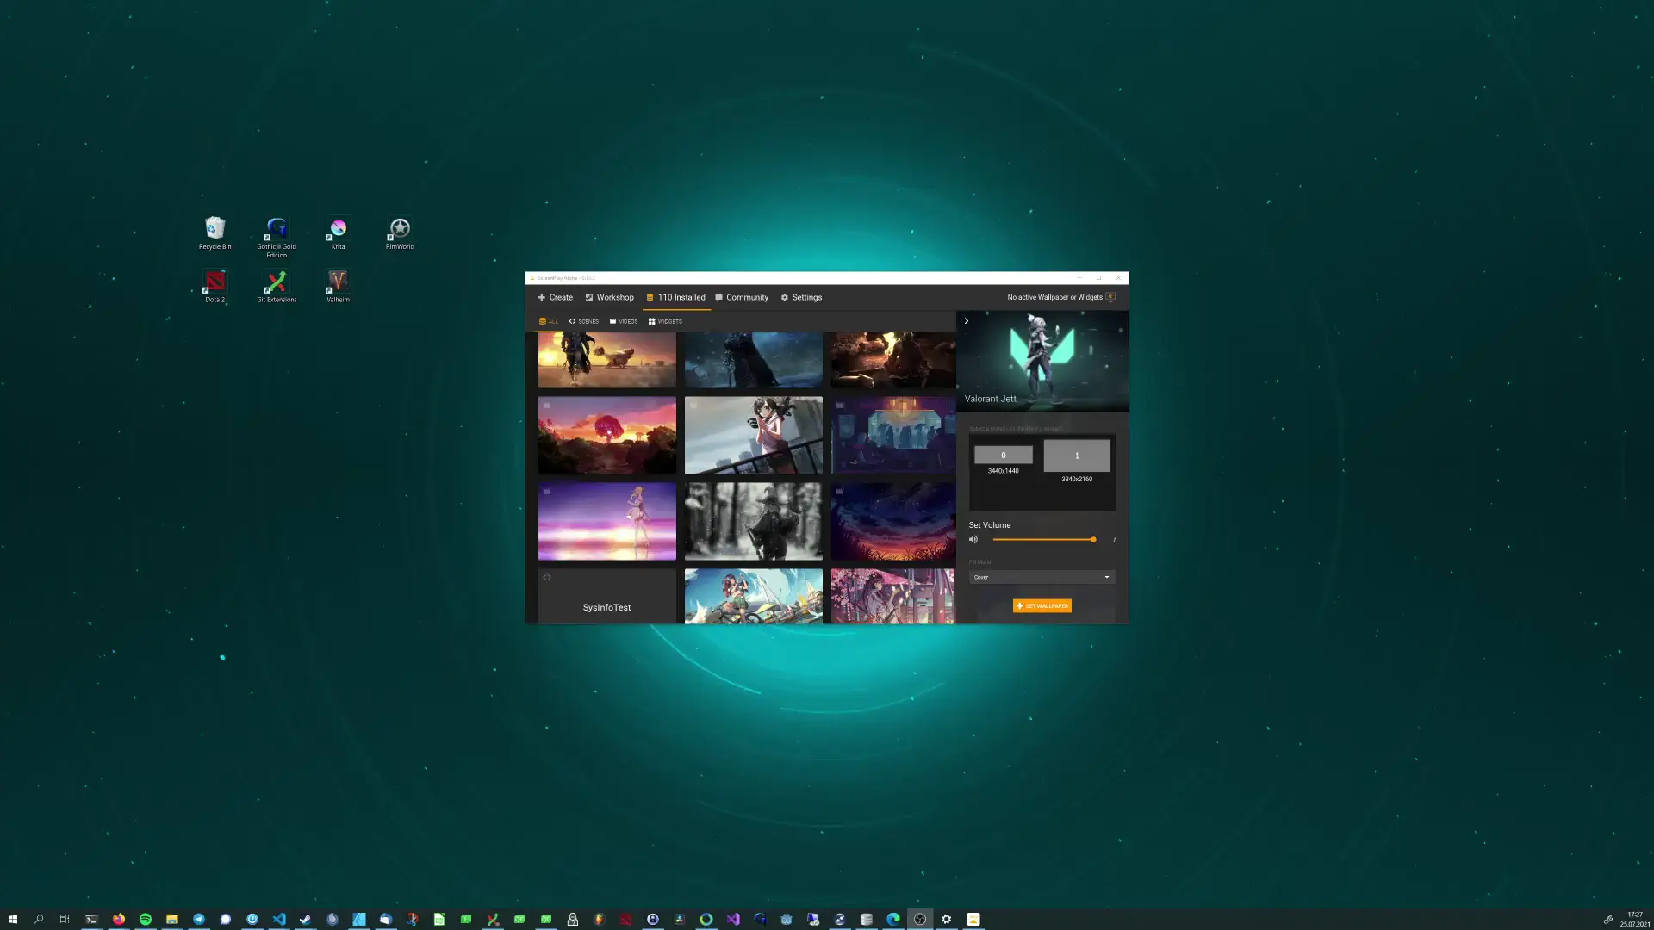This screenshot has width=1654, height=930.
Task: Open Firefox from the taskbar
Action: pyautogui.click(x=119, y=919)
